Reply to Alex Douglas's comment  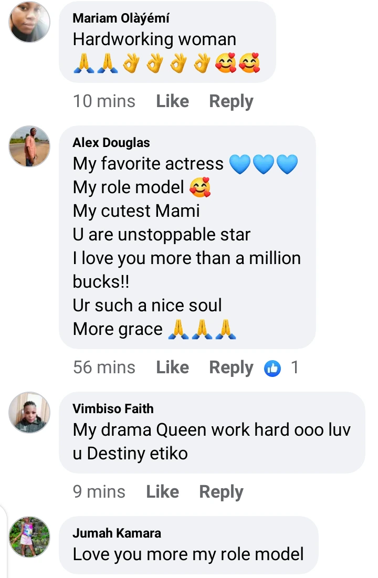point(231,367)
